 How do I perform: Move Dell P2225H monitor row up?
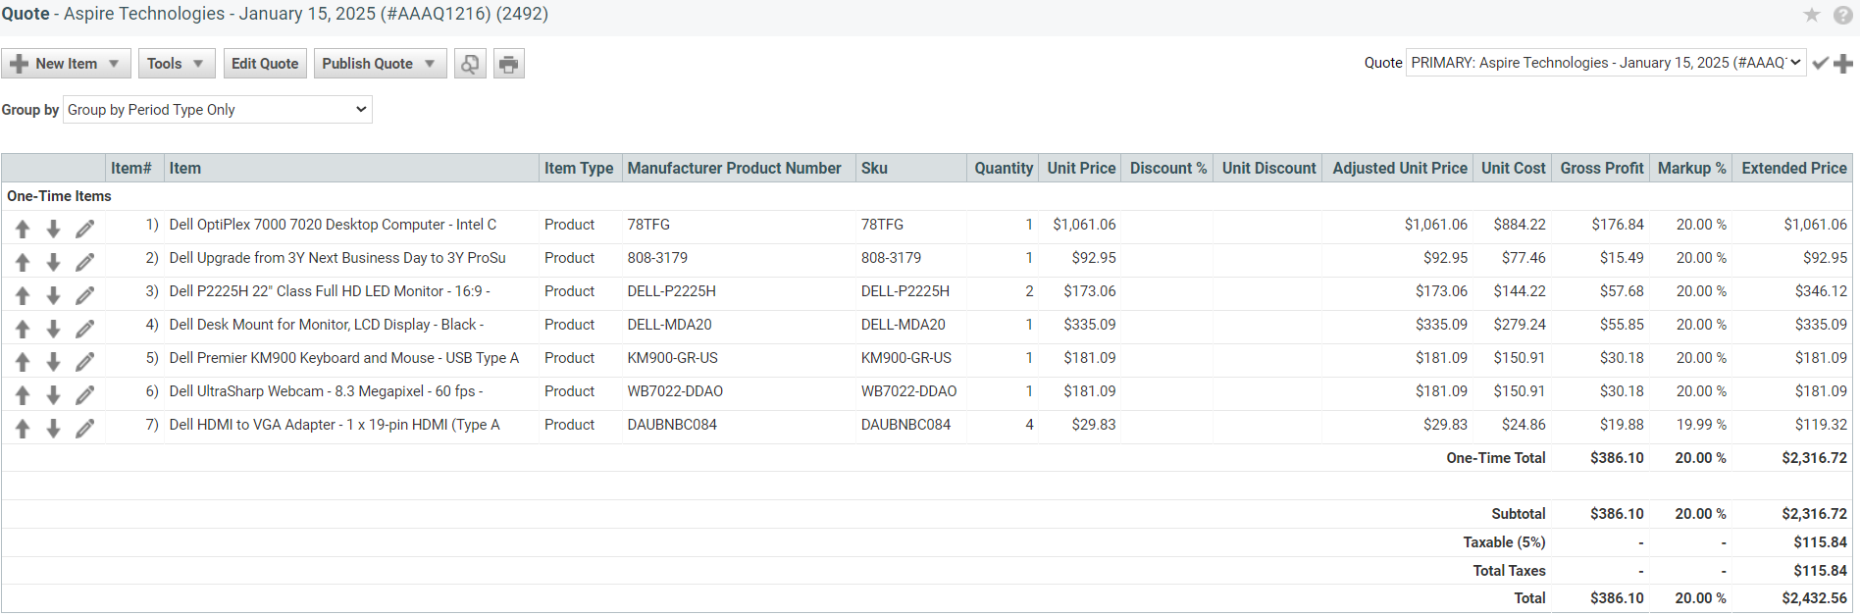23,295
